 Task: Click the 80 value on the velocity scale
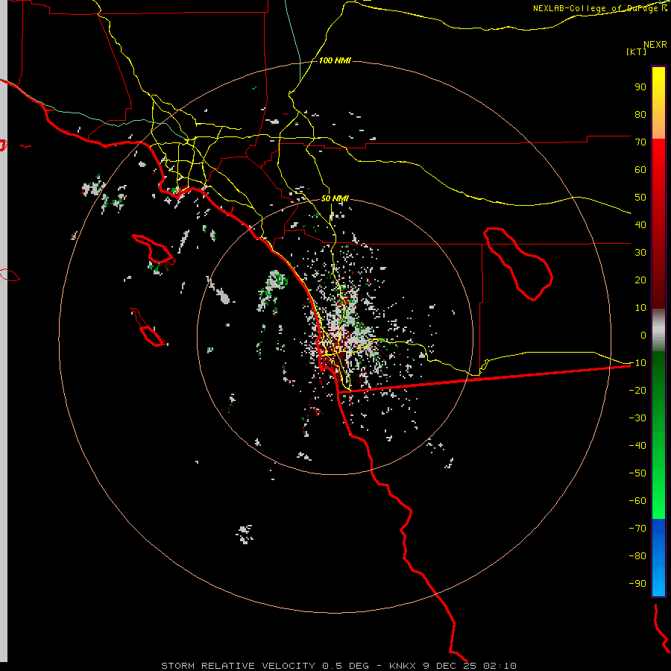pyautogui.click(x=640, y=114)
